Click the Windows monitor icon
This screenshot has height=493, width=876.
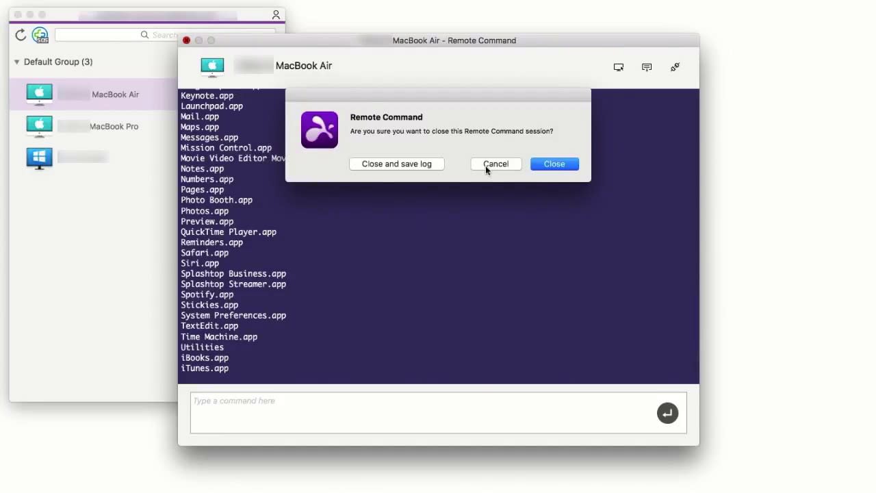(39, 158)
